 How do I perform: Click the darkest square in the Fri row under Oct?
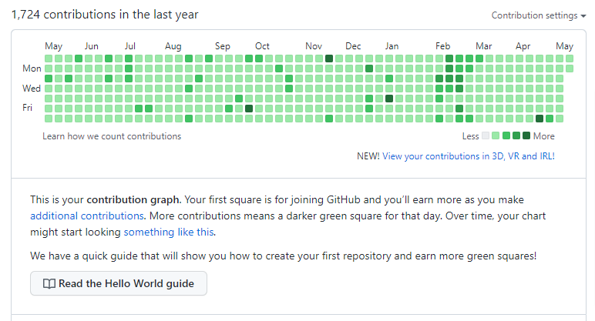pyautogui.click(x=249, y=109)
